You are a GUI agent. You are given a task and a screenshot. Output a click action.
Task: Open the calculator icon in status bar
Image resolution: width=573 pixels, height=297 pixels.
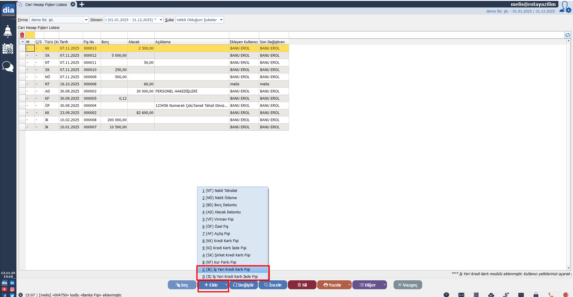click(x=476, y=295)
